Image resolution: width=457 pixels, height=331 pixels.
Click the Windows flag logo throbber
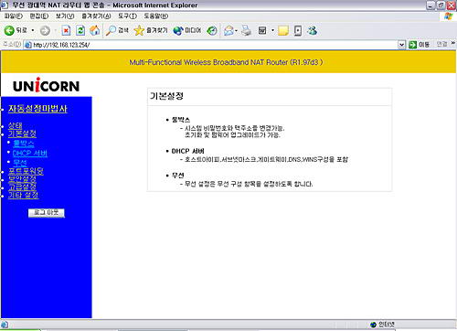(449, 16)
